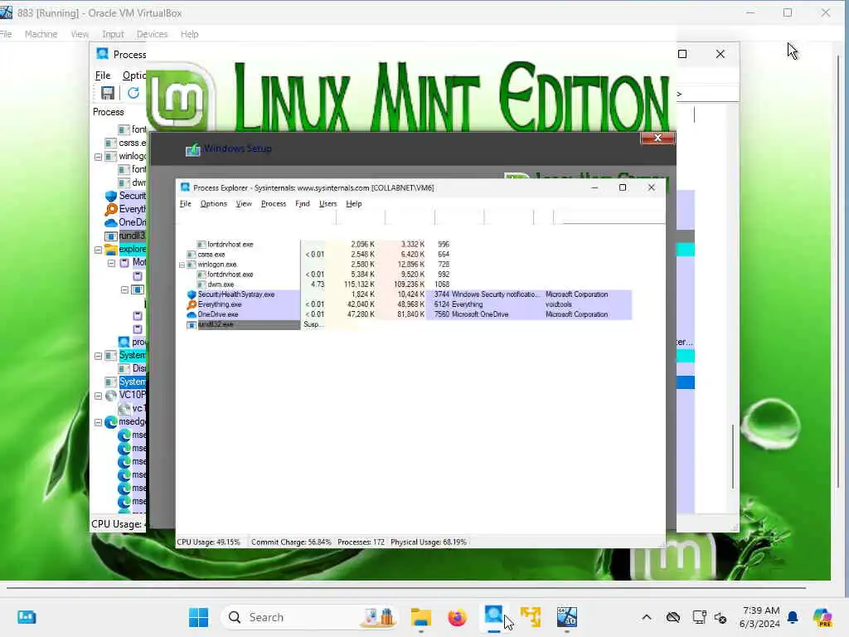The width and height of the screenshot is (849, 637).
Task: Select the Everything magnifier icon in background process tree
Action: [111, 209]
